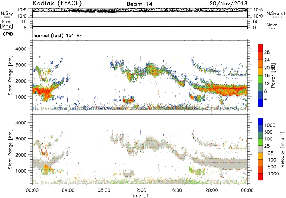
Task: Click the "N.Sky" legend label
Action: [7, 13]
